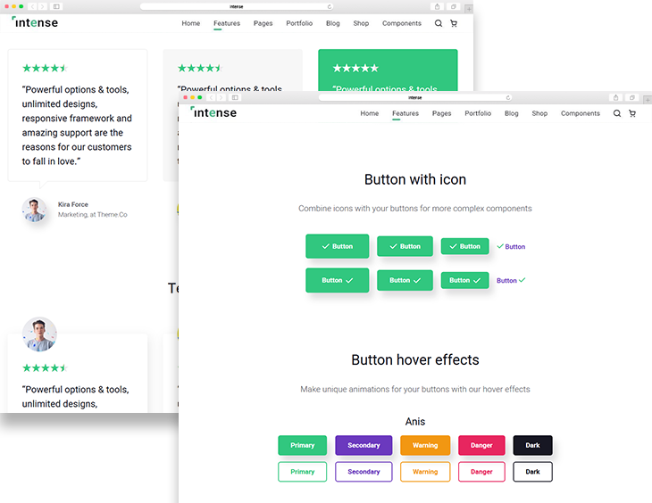
Task: Click the solid orange Warning button
Action: [425, 445]
